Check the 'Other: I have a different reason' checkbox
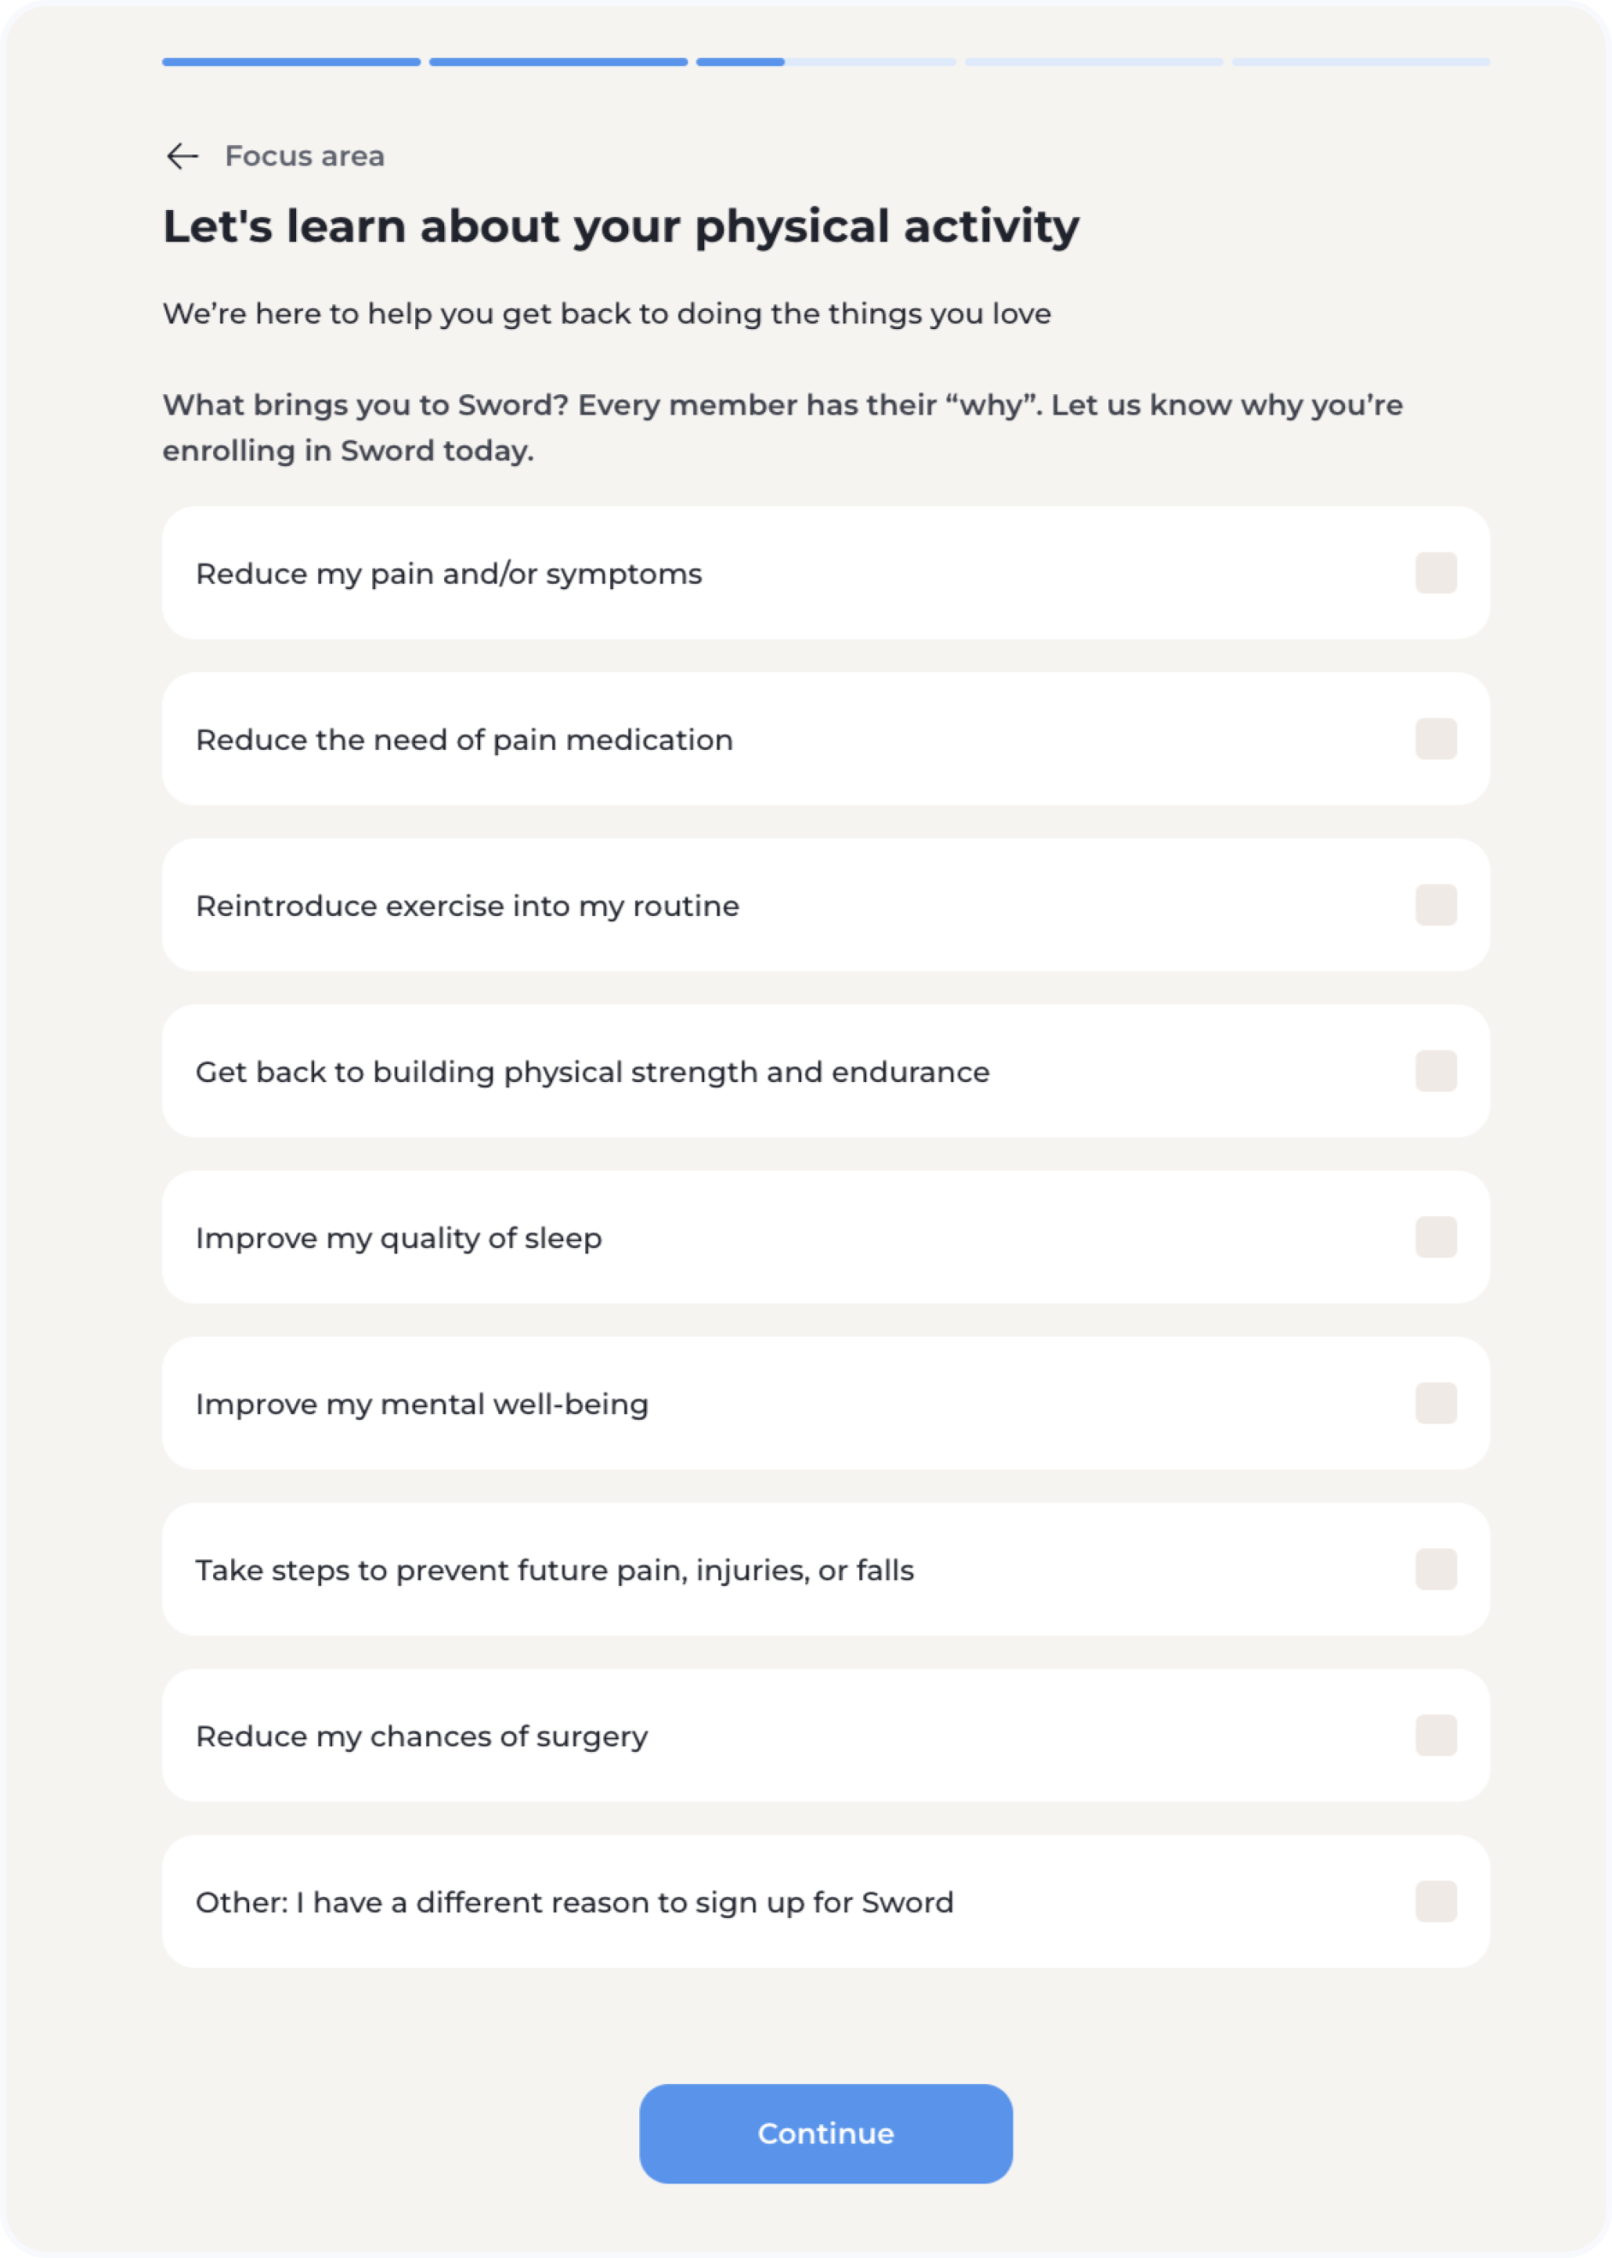 click(x=1435, y=1901)
